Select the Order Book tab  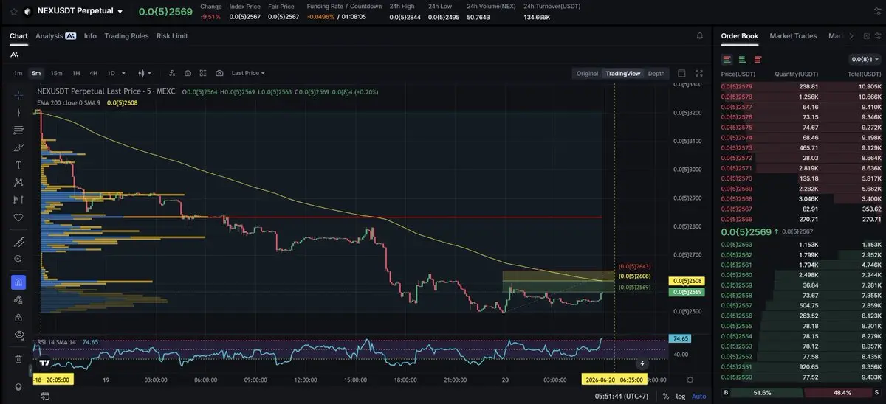pyautogui.click(x=739, y=35)
